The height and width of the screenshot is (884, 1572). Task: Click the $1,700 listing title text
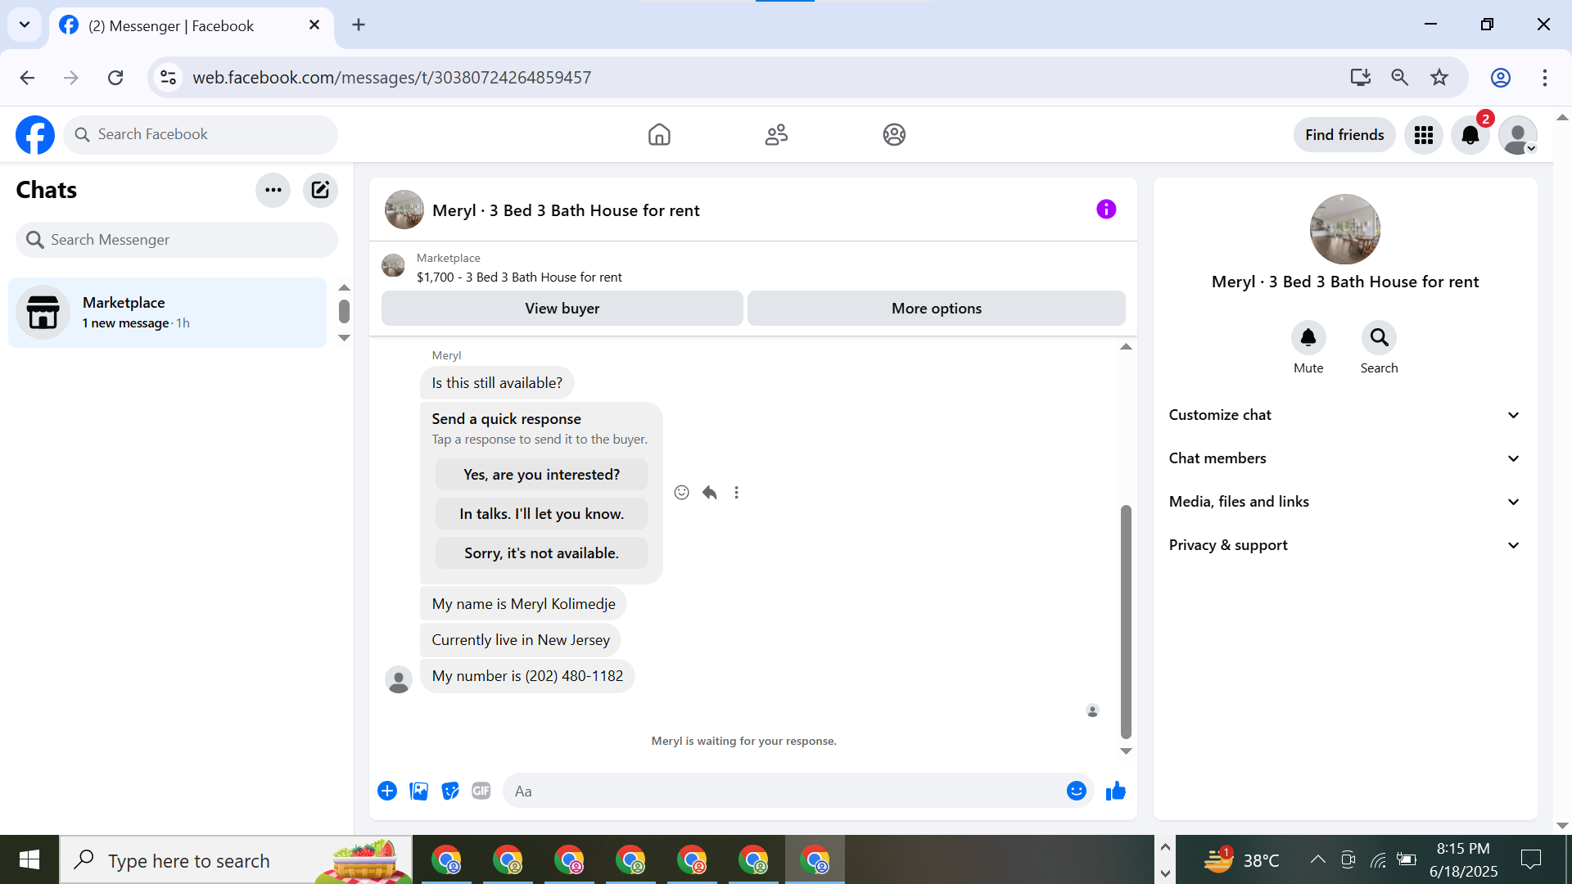tap(519, 277)
